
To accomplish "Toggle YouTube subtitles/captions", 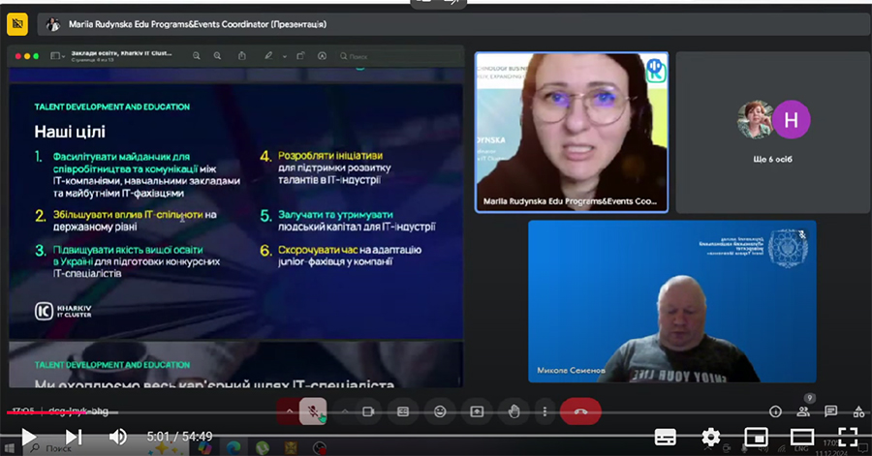I will pyautogui.click(x=665, y=437).
